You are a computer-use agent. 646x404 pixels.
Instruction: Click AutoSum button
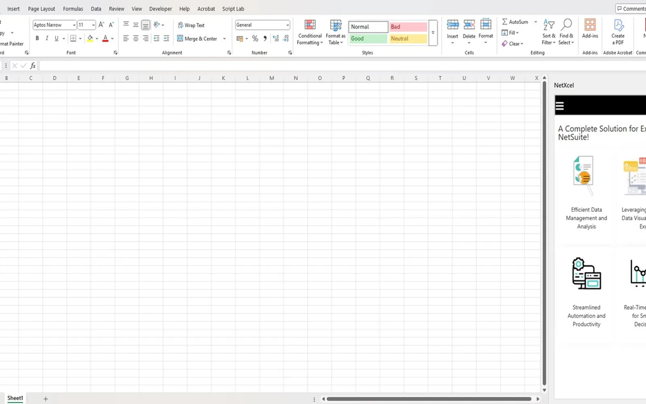pos(515,22)
